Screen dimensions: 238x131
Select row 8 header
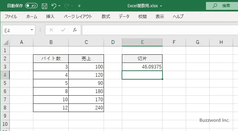[x=5, y=108]
